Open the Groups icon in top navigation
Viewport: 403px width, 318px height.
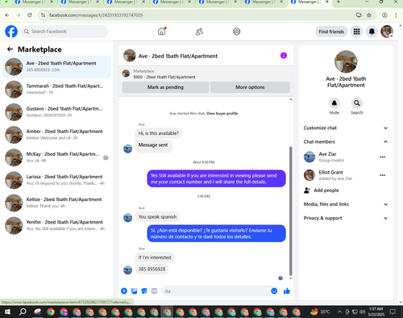pos(237,31)
